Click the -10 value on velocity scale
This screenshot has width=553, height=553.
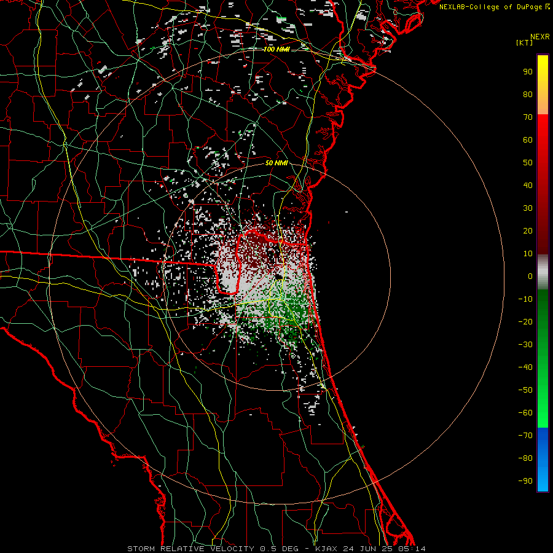click(x=525, y=299)
